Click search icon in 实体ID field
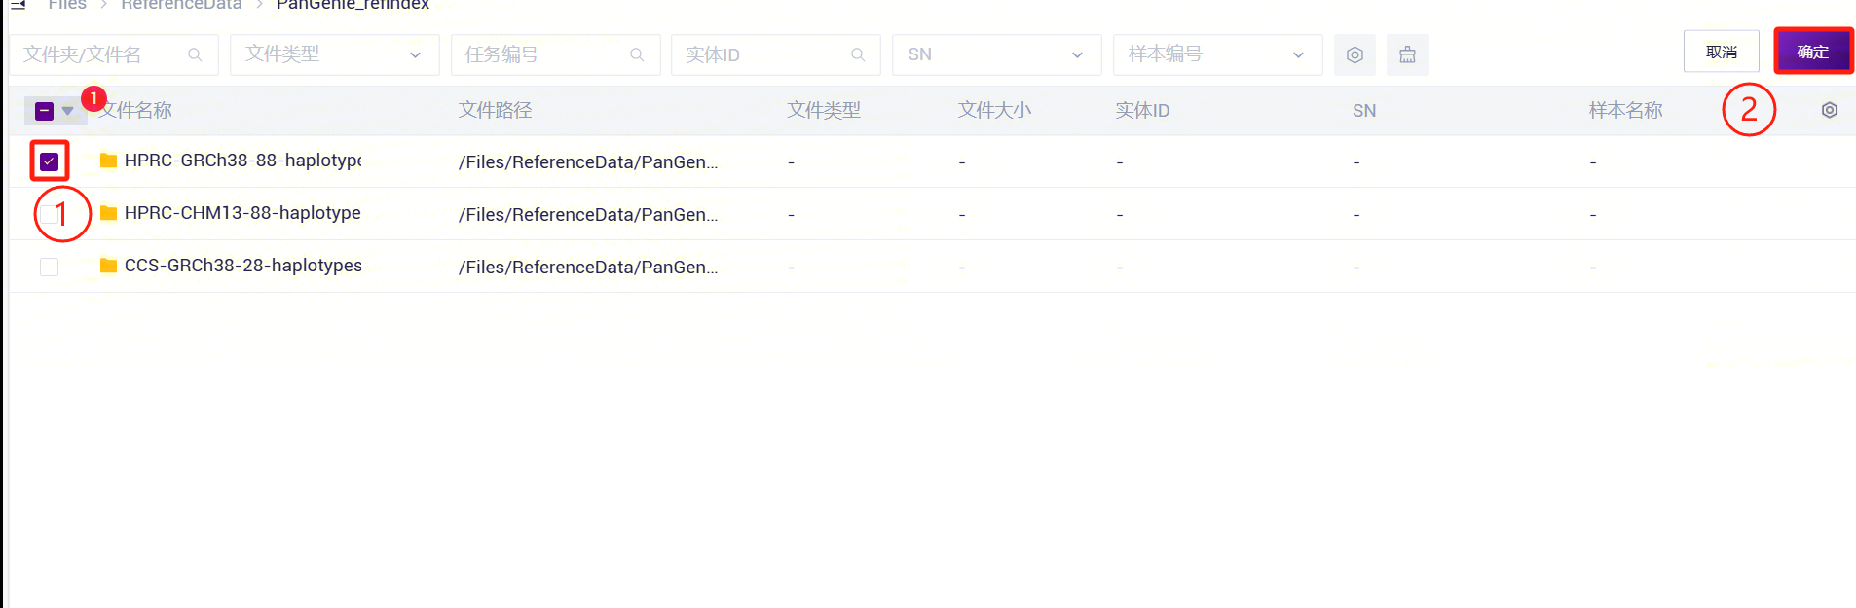The width and height of the screenshot is (1856, 608). [858, 55]
